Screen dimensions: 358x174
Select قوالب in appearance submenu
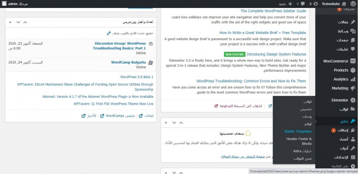tap(307, 102)
